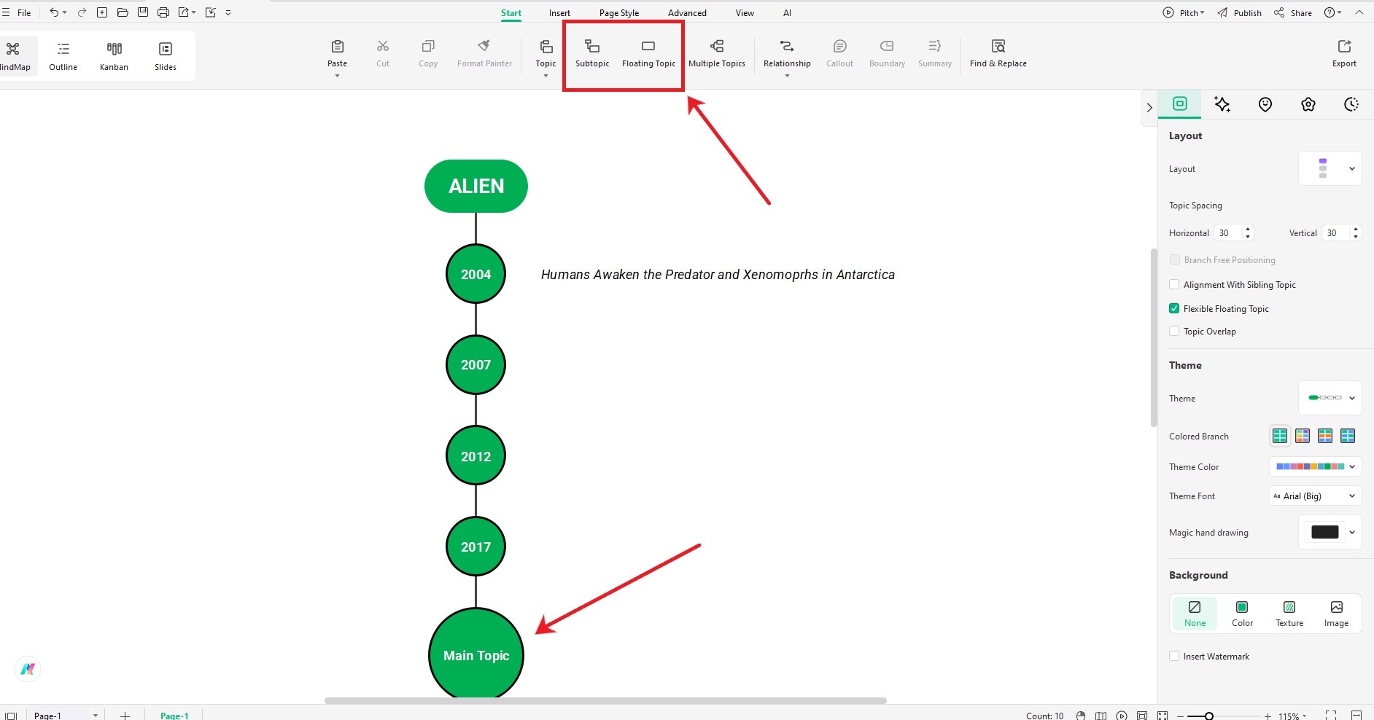Select the ALIEN root topic
The image size is (1374, 720).
click(476, 186)
